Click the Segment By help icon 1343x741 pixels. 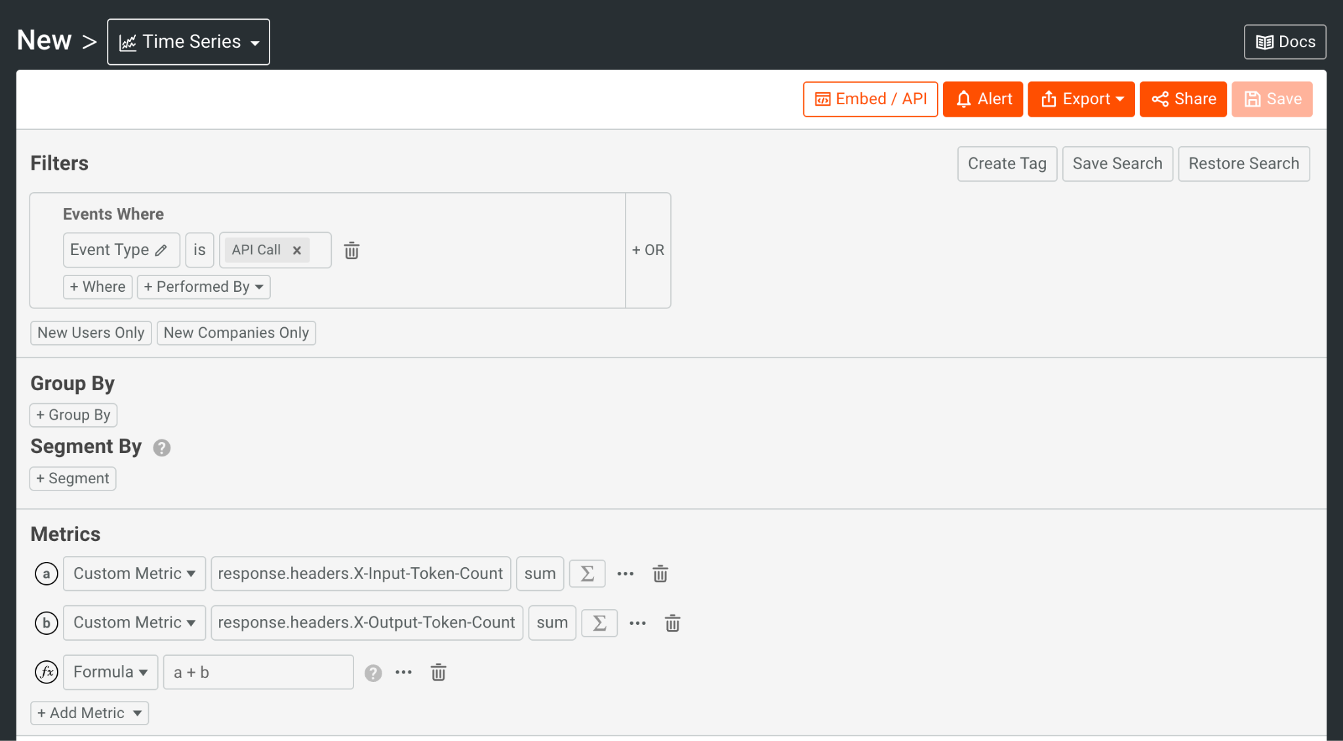162,448
